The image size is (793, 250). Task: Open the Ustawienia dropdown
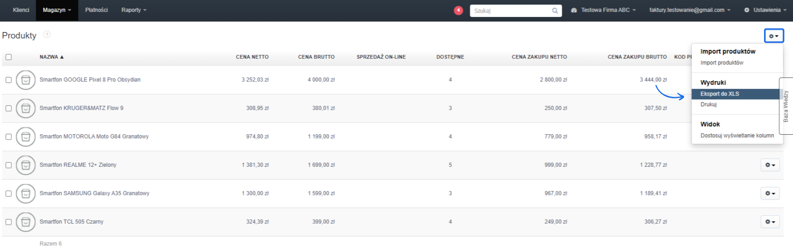click(x=765, y=10)
